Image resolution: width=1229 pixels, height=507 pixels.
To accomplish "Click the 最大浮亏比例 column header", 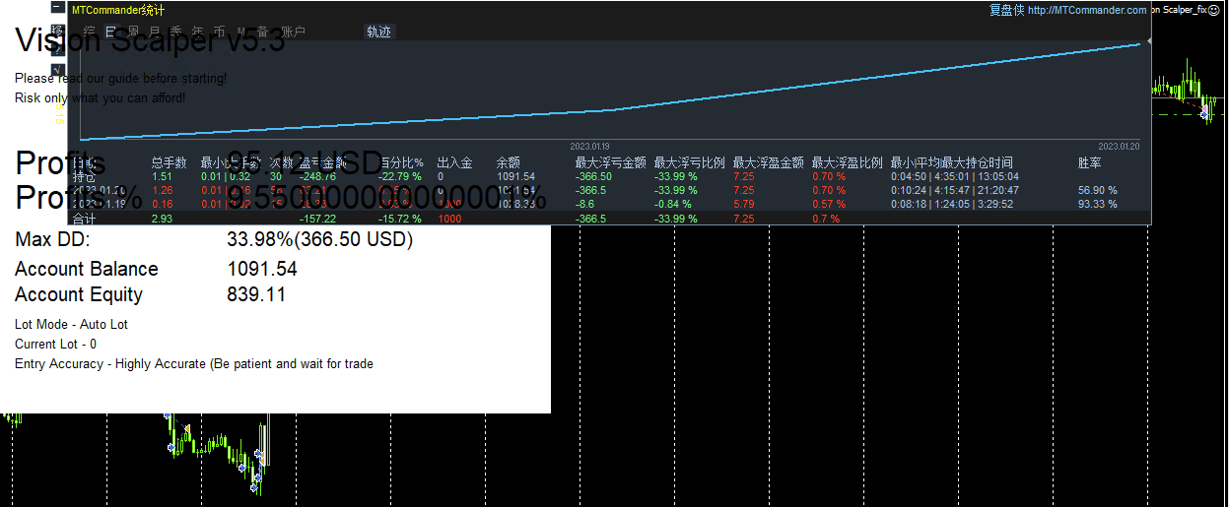I will tap(689, 162).
